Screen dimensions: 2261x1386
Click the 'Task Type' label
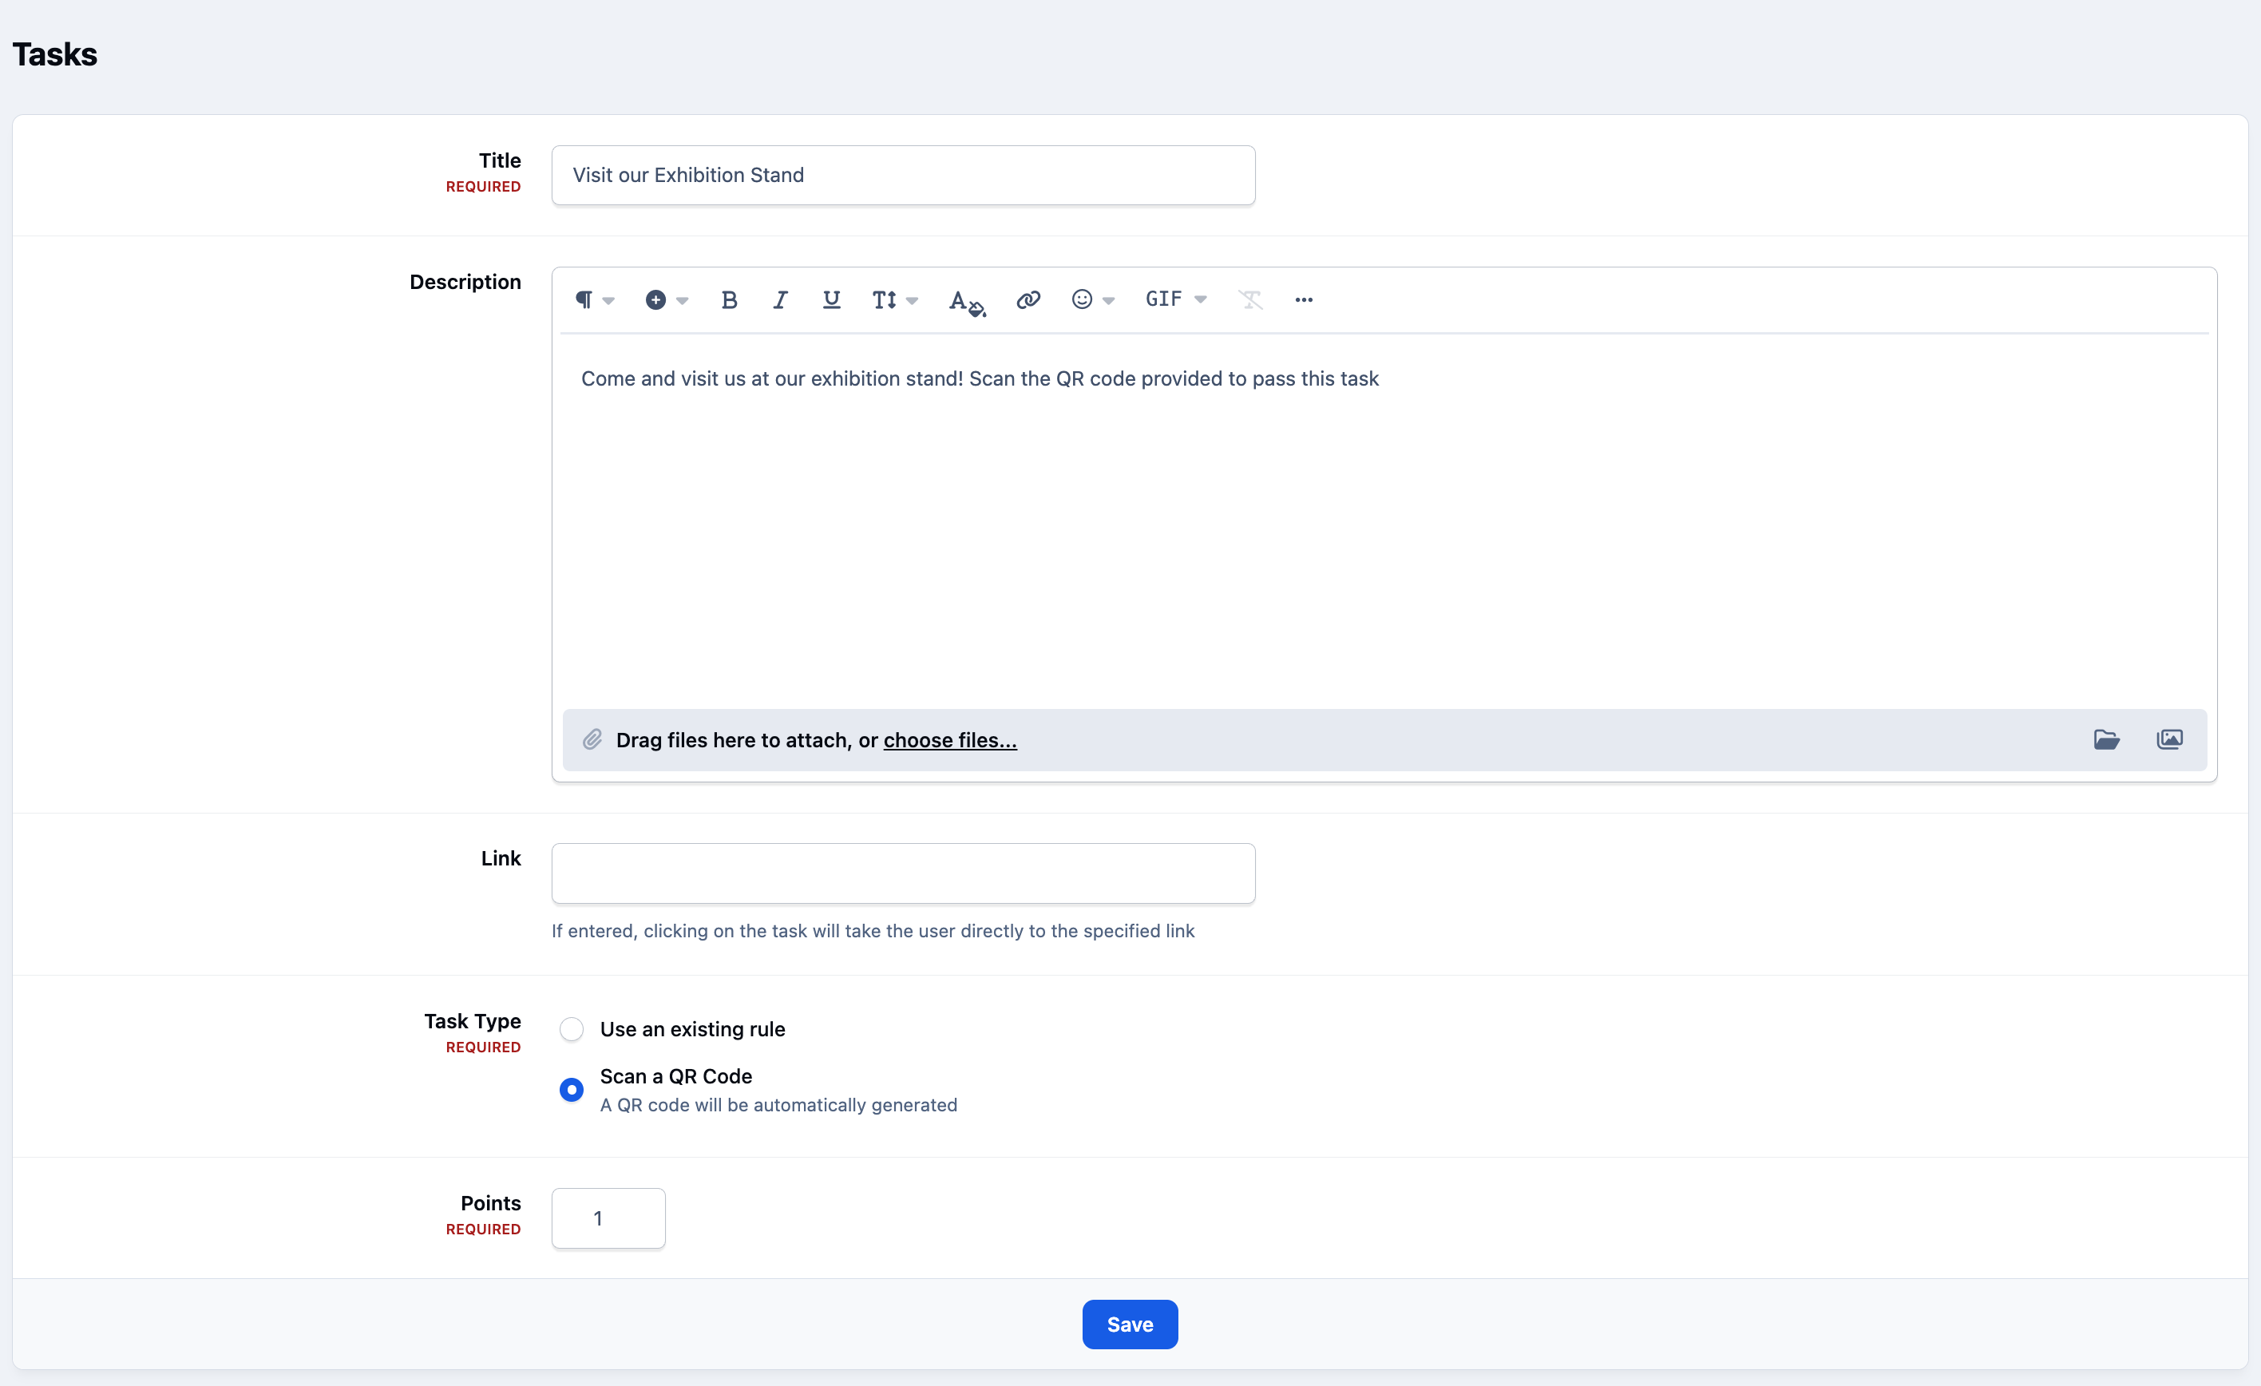click(473, 1020)
